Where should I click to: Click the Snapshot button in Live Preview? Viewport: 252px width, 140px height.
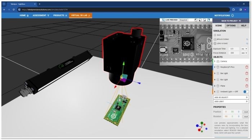(183, 20)
